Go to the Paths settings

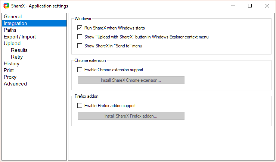[x=34, y=30]
